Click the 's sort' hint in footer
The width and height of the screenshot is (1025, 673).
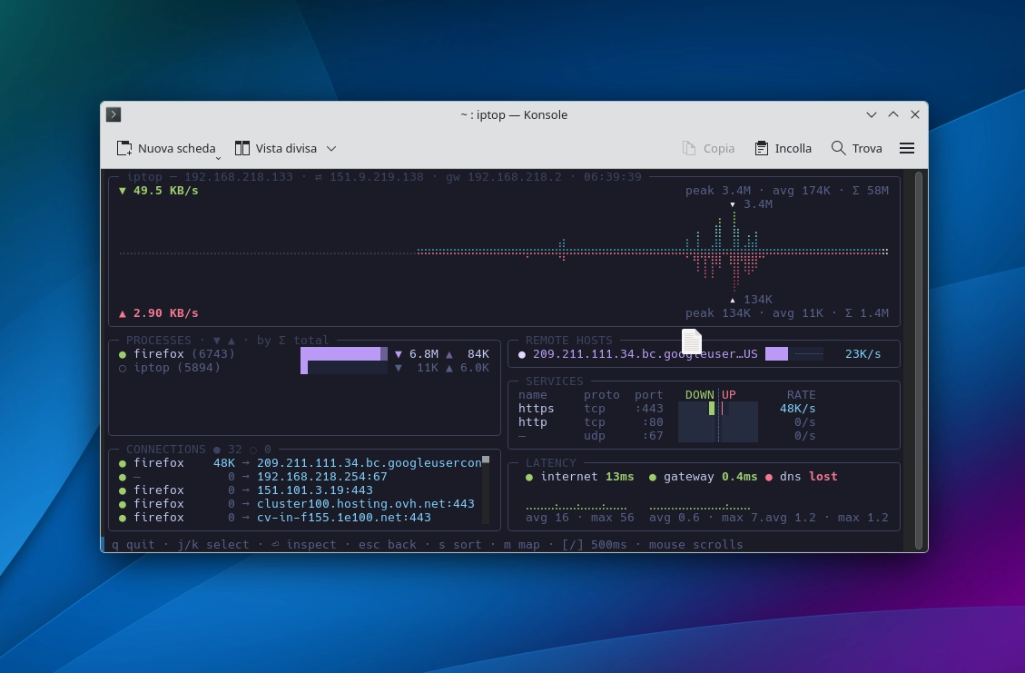(460, 544)
